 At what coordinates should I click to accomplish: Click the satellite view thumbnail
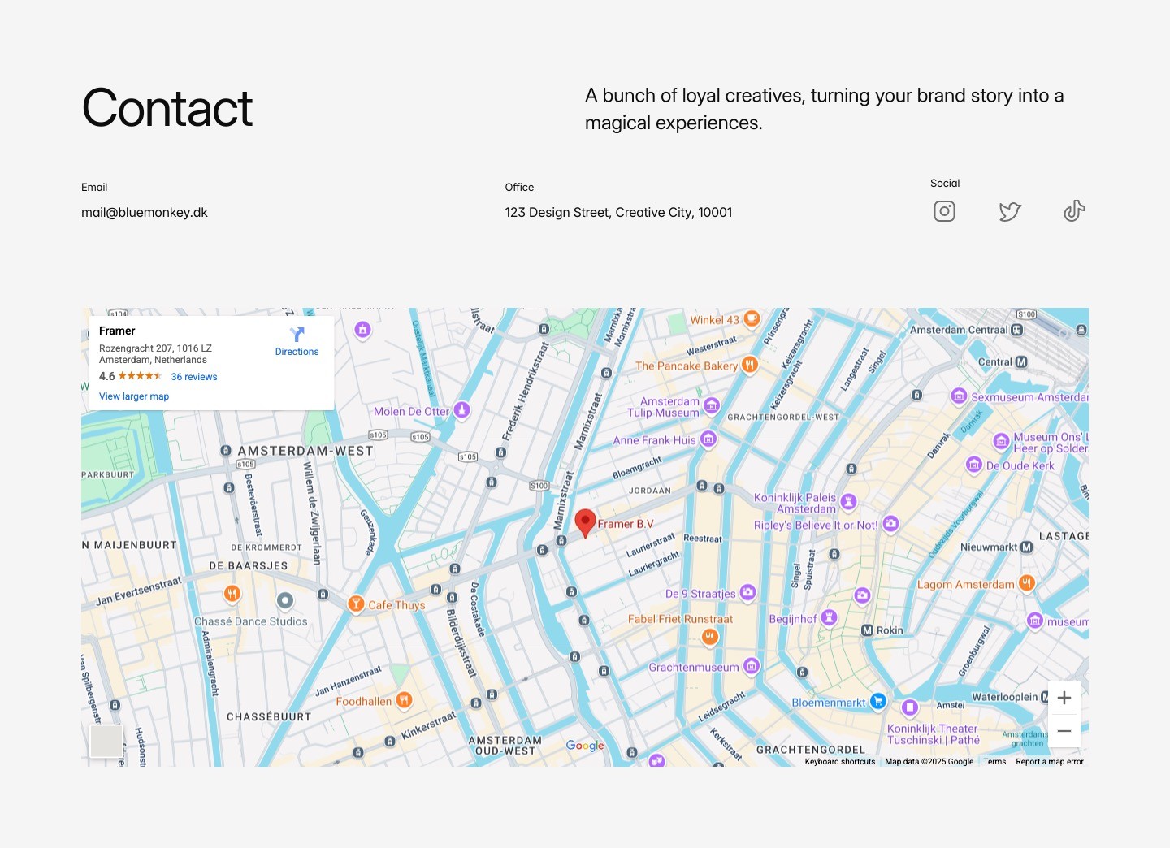point(106,741)
